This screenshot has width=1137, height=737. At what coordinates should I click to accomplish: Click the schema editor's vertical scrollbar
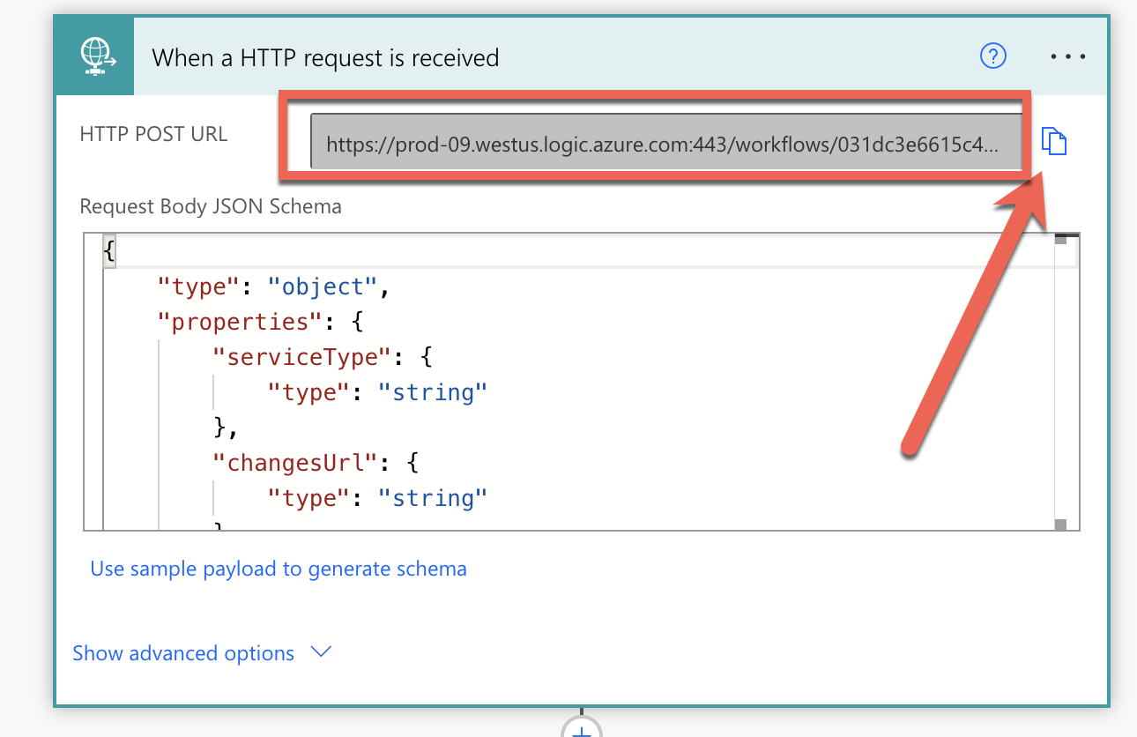pyautogui.click(x=1061, y=379)
